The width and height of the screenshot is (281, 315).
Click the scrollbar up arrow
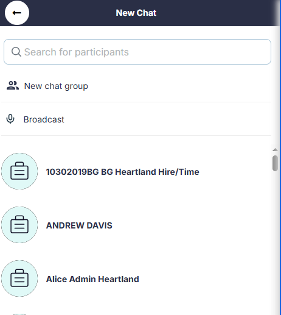pyautogui.click(x=275, y=150)
